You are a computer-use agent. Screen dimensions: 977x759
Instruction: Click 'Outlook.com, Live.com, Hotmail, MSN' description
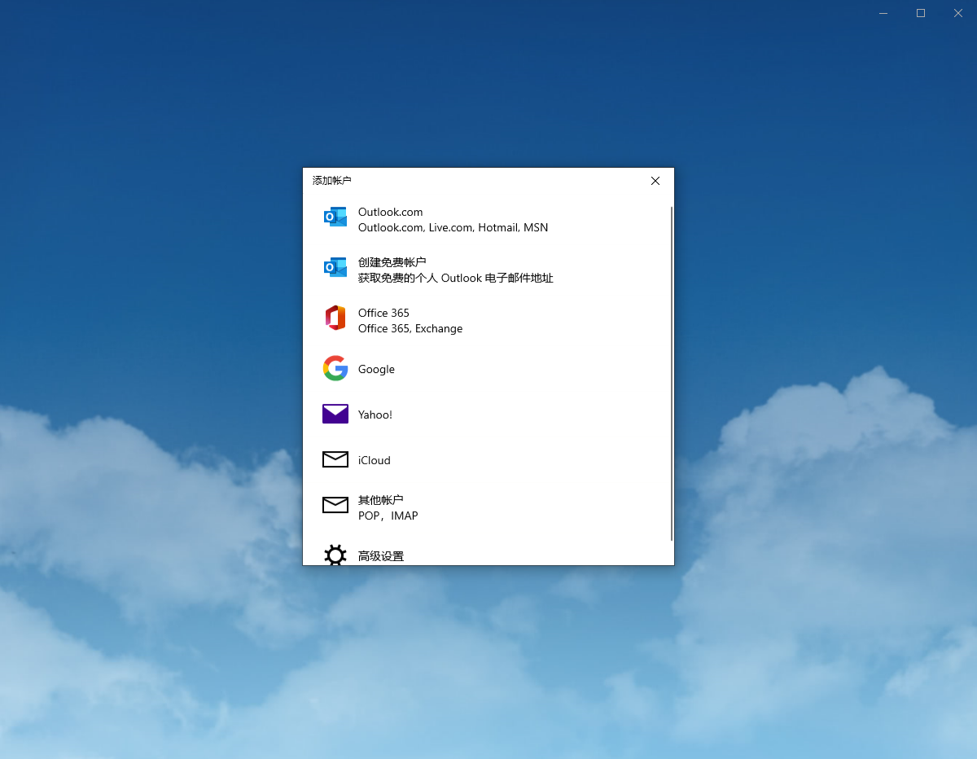453,227
